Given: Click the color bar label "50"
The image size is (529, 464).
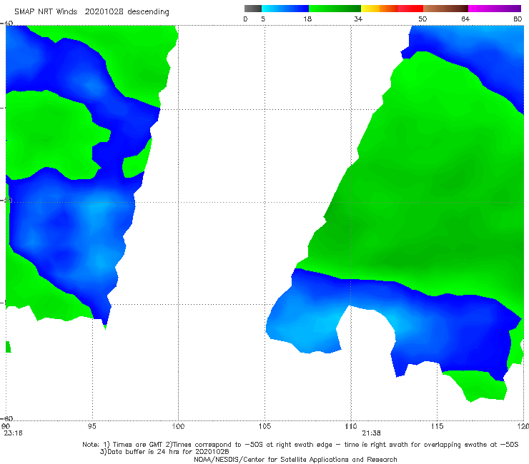Looking at the screenshot, I should point(422,19).
